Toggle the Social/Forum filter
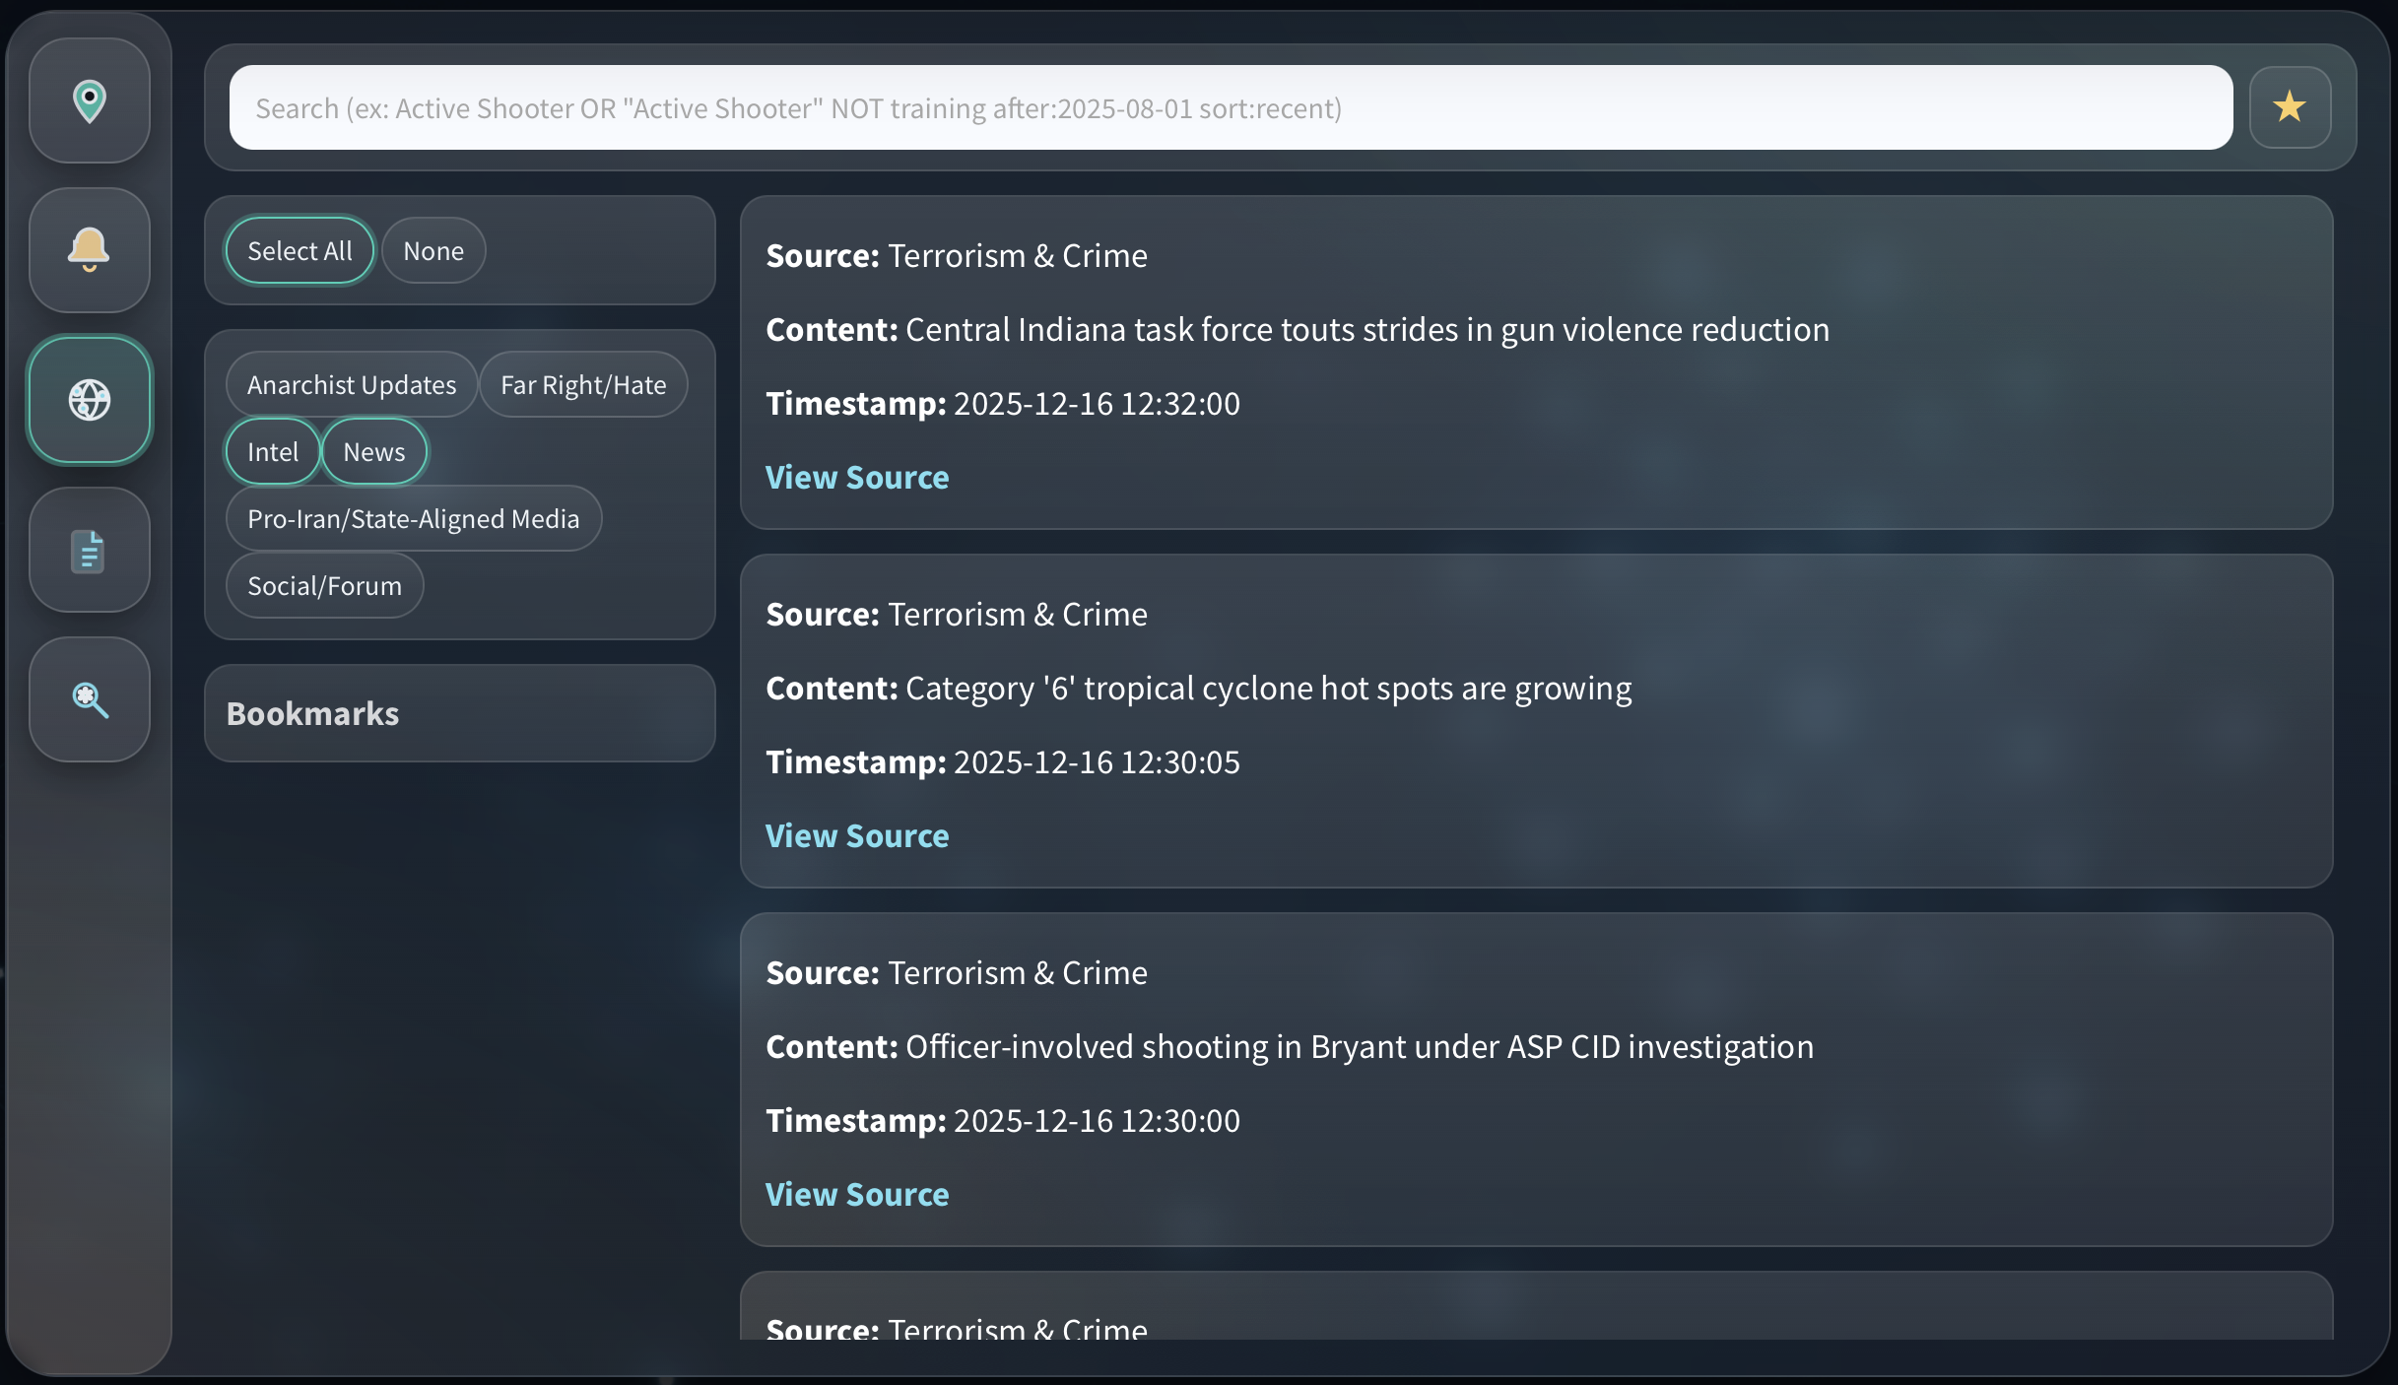 point(324,585)
